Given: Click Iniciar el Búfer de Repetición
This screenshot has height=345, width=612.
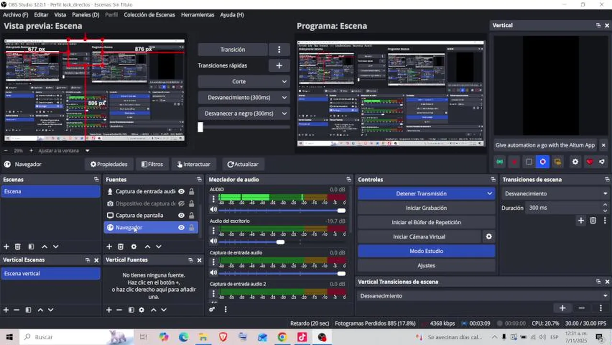Looking at the screenshot, I should [x=426, y=222].
